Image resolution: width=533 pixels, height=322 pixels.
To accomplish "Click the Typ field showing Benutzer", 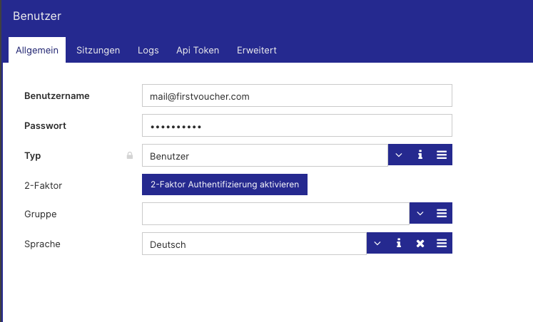I will click(265, 155).
